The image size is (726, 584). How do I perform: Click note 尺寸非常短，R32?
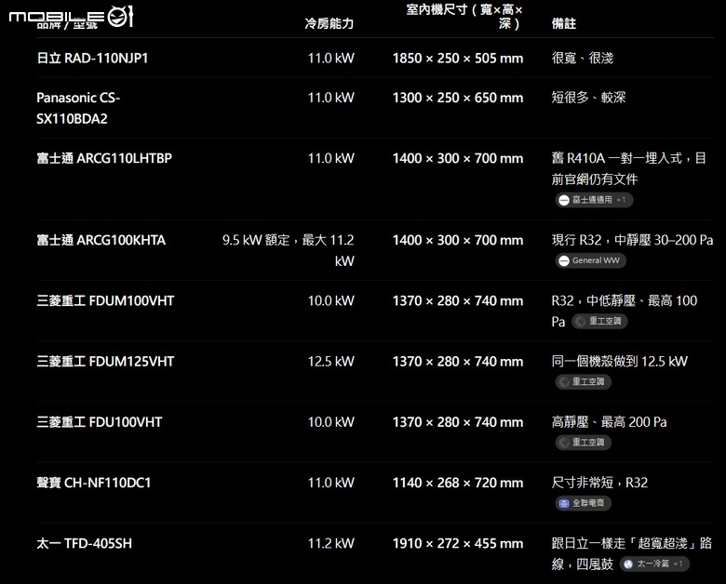[599, 483]
